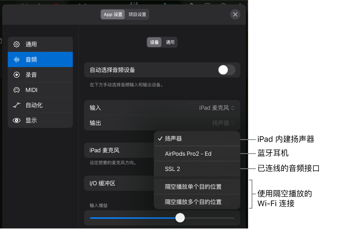Open 录音 section in sidebar
The width and height of the screenshot is (343, 229).
(40, 75)
